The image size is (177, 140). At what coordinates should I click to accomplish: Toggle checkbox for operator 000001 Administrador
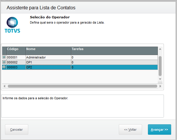point(4,57)
